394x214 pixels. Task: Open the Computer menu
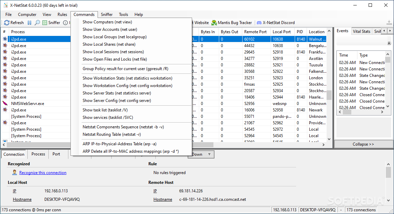27,15
